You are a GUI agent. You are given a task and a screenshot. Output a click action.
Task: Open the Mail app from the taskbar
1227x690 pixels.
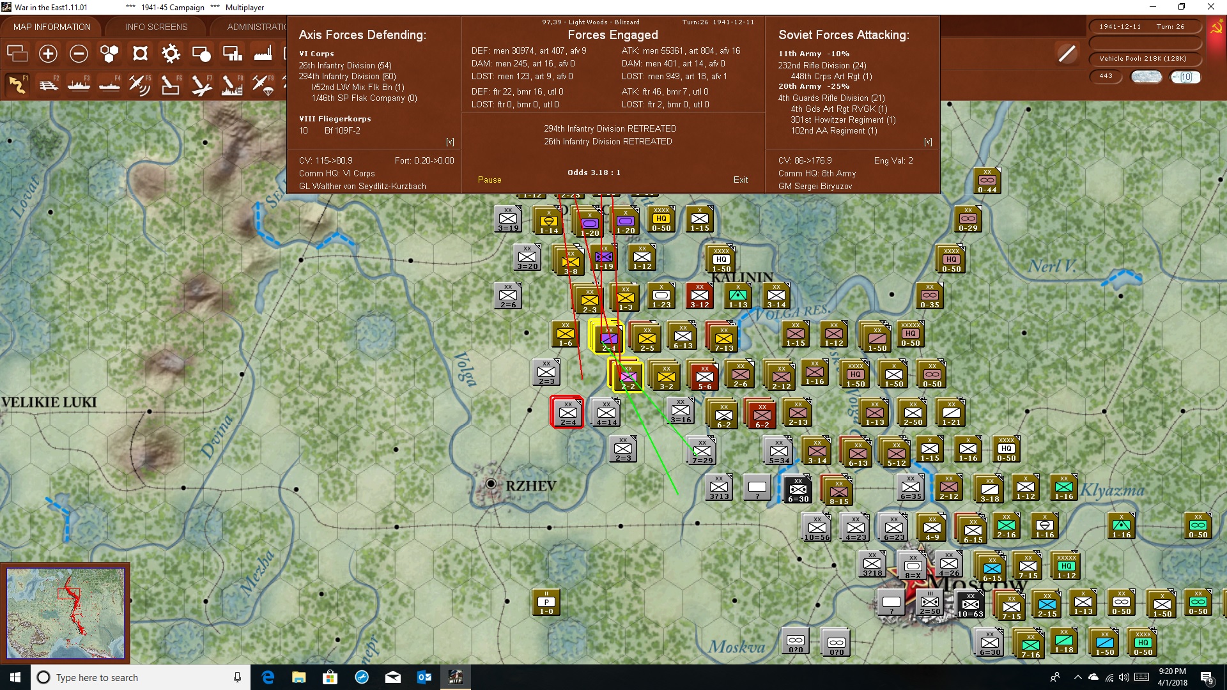(x=393, y=677)
